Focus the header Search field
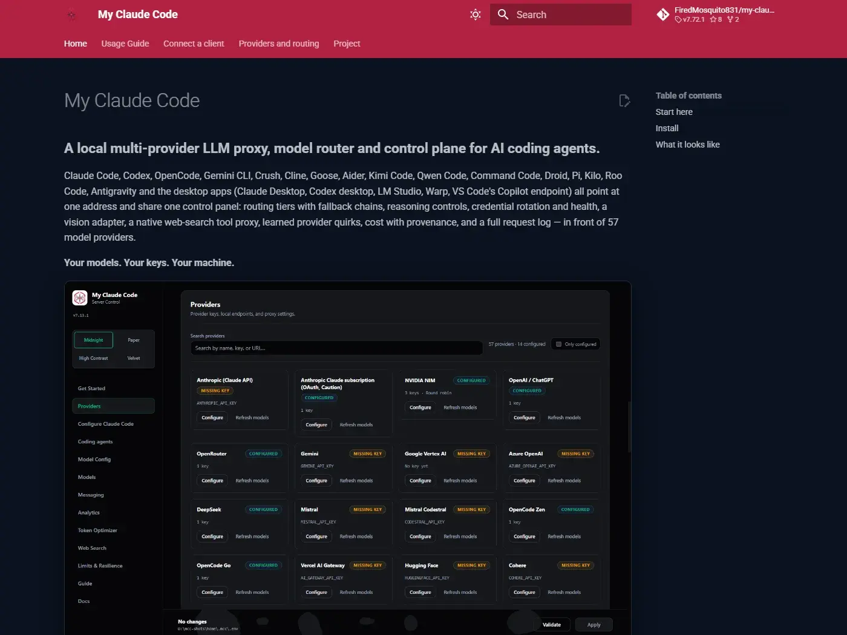The width and height of the screenshot is (847, 635). 561,15
